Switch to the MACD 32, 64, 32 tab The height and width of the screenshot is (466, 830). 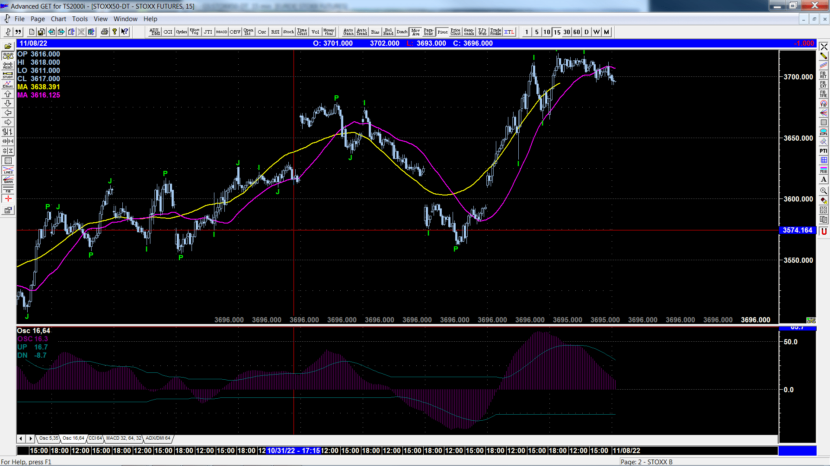pos(124,438)
